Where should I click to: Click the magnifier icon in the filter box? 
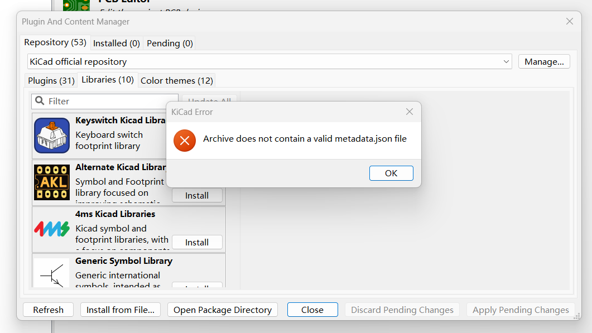(39, 101)
